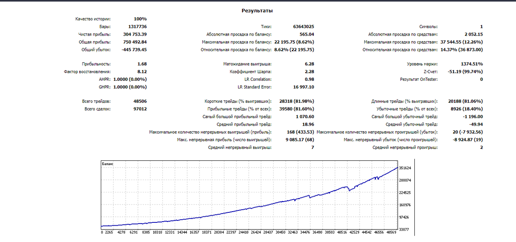The image size is (516, 242).
Task: Click Максимальная просадка по средствам 37 544.55 (12.26%)
Action: point(462,42)
